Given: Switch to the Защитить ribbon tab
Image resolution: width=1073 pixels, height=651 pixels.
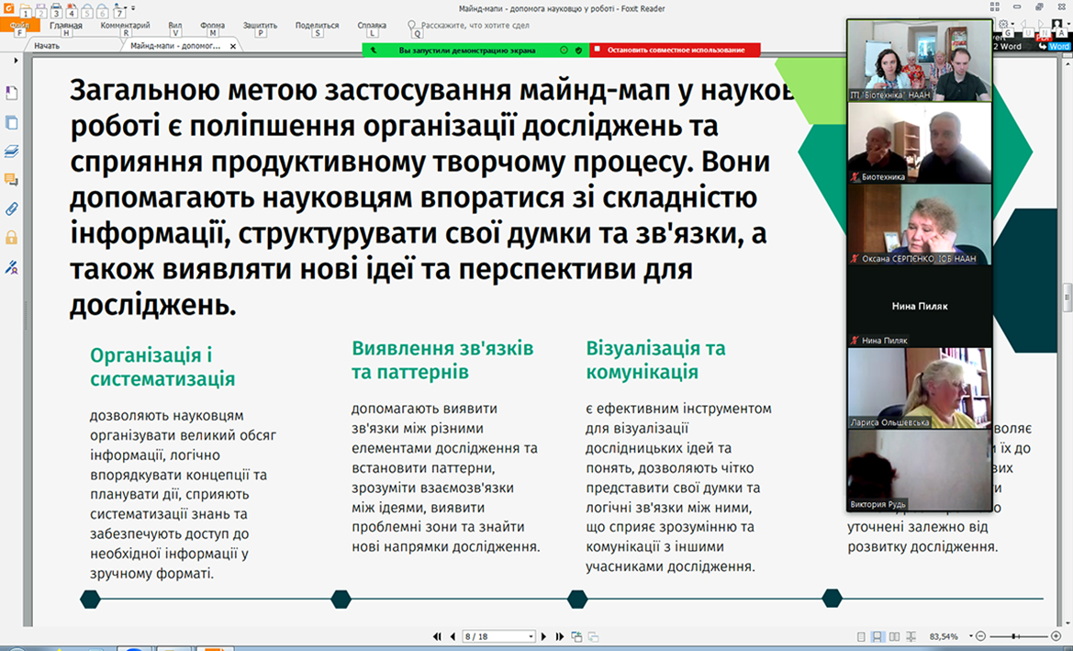Looking at the screenshot, I should pos(260,26).
